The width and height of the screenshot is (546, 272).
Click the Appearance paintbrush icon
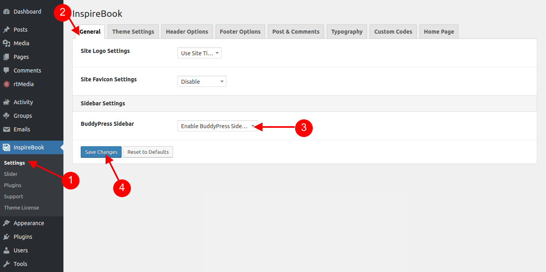(6, 223)
